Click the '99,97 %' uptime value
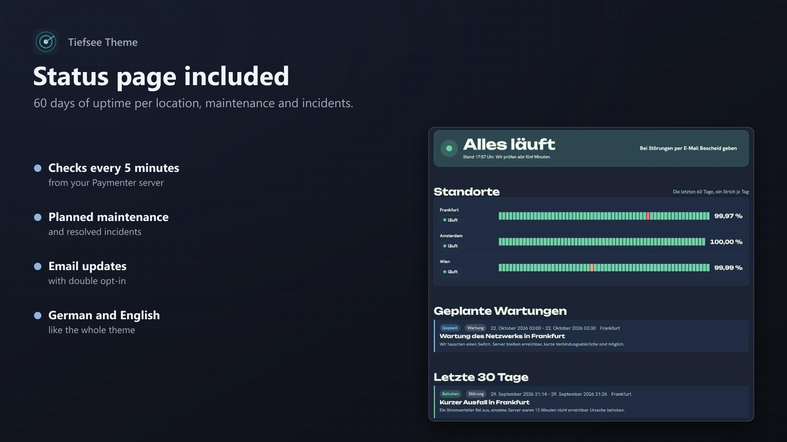 (728, 216)
